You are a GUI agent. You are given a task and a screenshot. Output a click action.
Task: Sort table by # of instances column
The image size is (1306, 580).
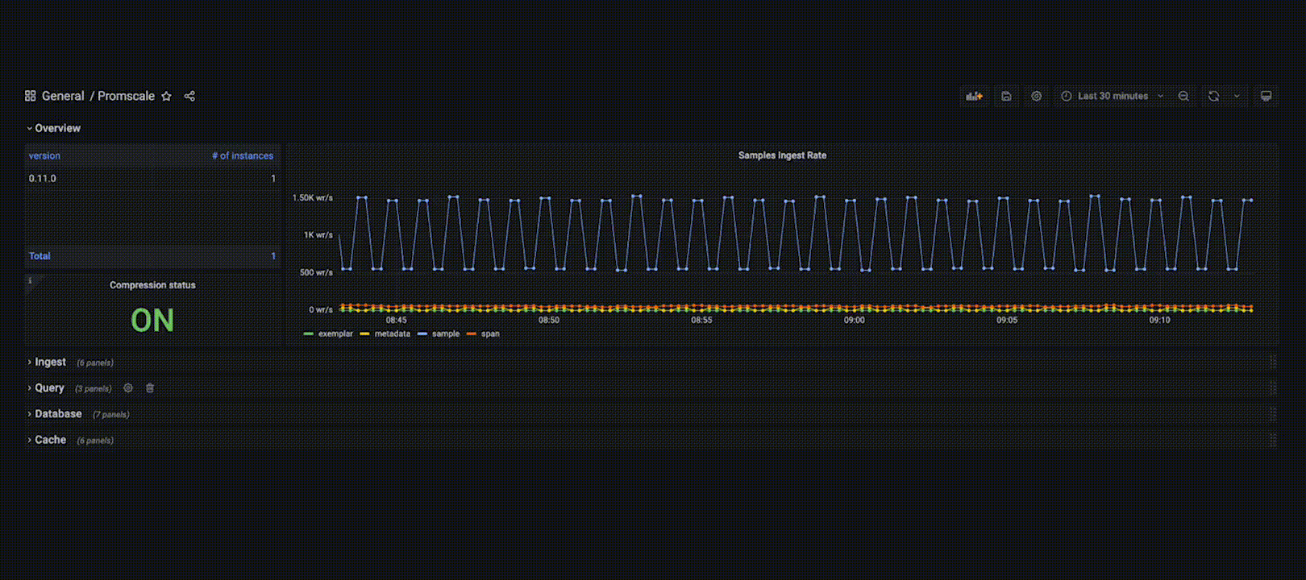pos(243,155)
